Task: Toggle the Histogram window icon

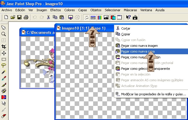Action: click(x=106, y=18)
